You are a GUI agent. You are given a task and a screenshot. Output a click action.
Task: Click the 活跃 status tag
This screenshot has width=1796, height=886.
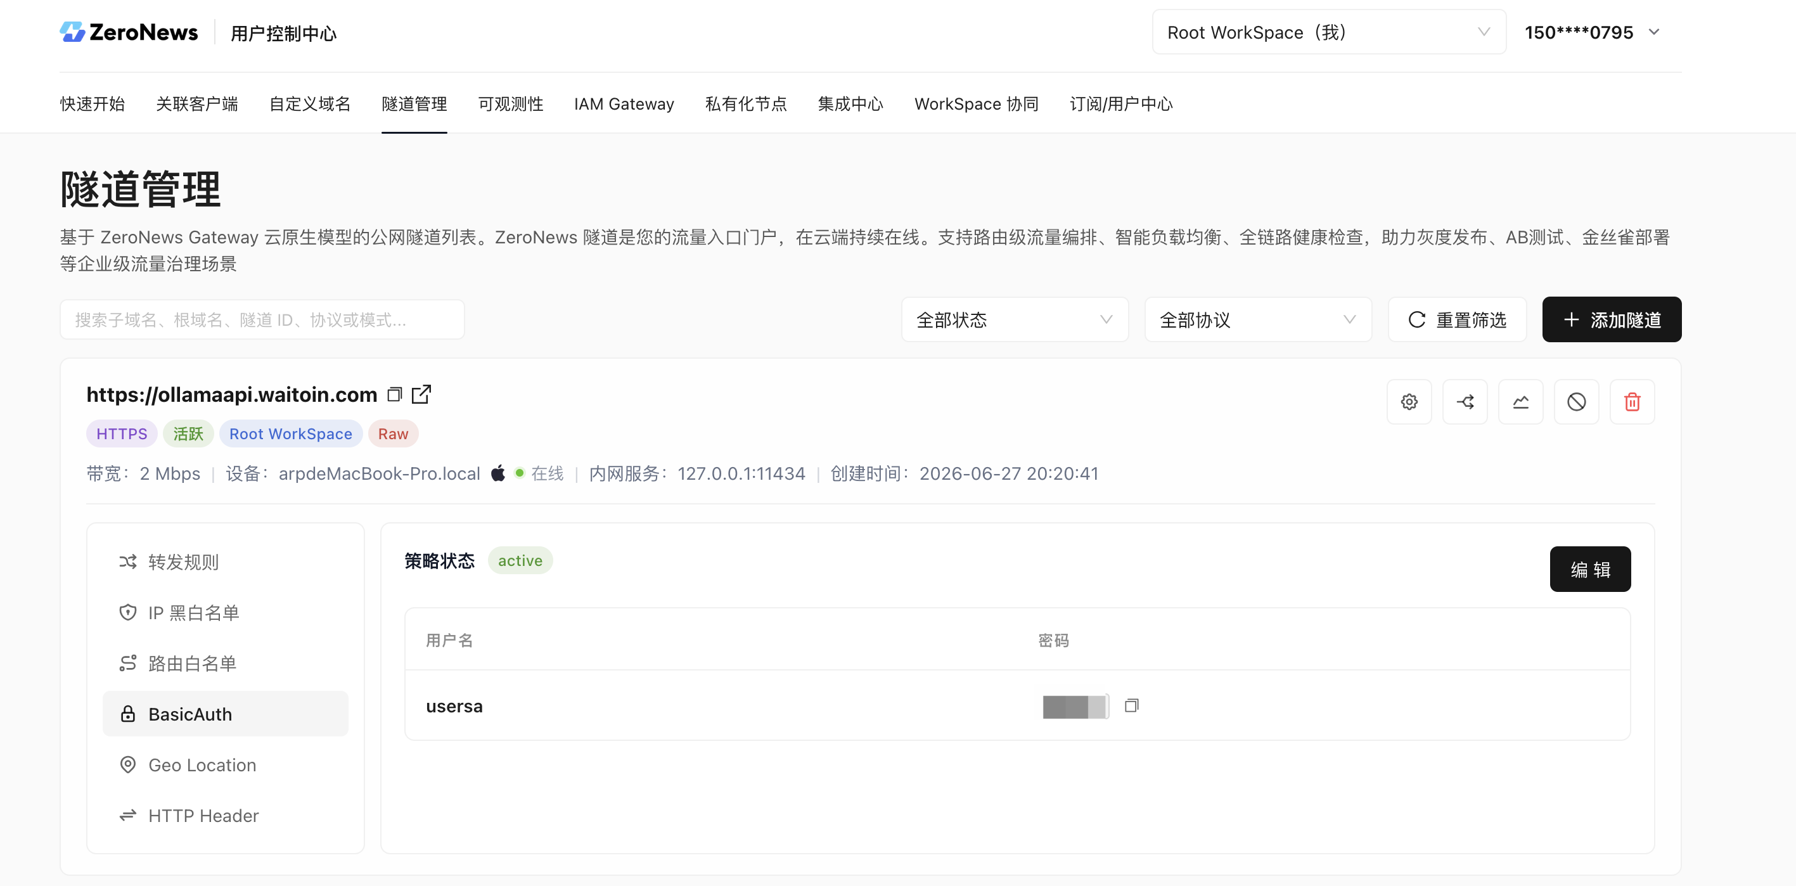tap(188, 433)
